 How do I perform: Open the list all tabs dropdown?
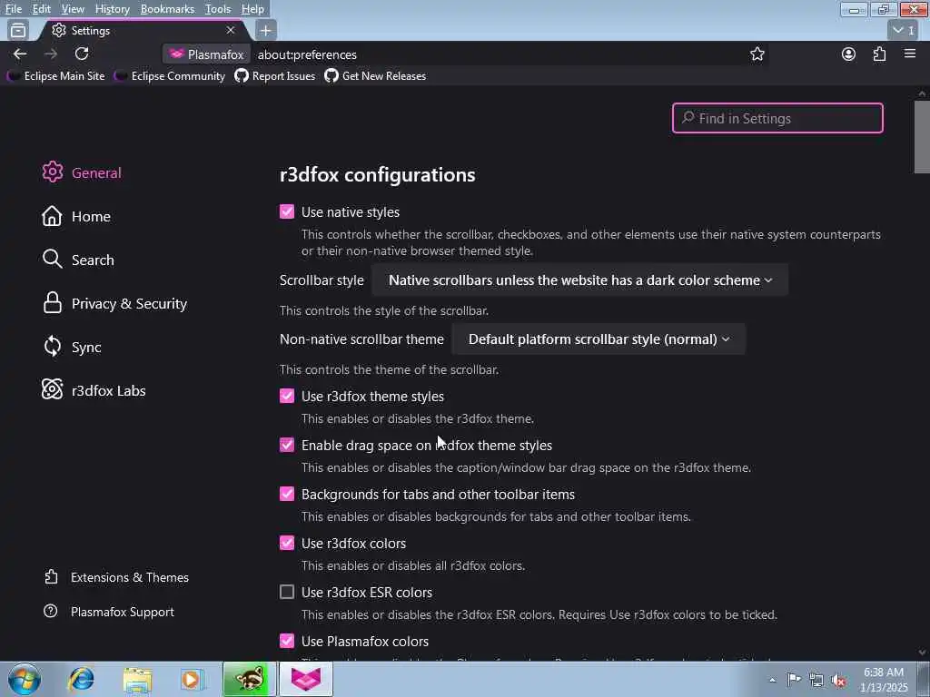coord(904,30)
